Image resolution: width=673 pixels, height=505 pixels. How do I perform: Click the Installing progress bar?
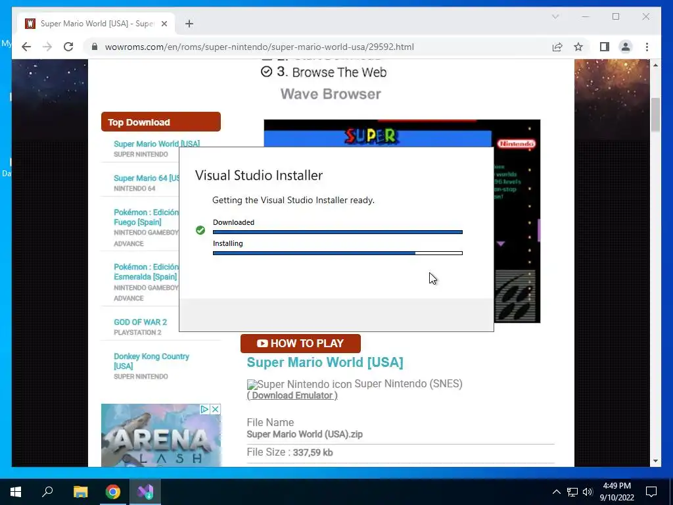[338, 253]
